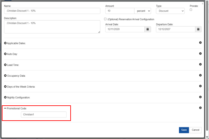
Task: Click info icon for Occupancy Data row
Action: (x=200, y=75)
